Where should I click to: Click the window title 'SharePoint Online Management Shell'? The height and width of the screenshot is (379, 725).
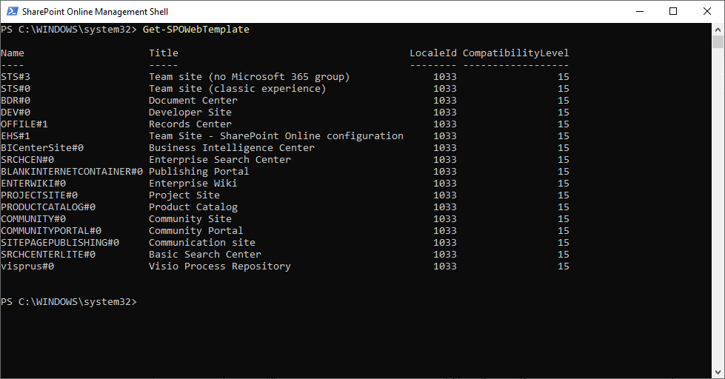[96, 12]
